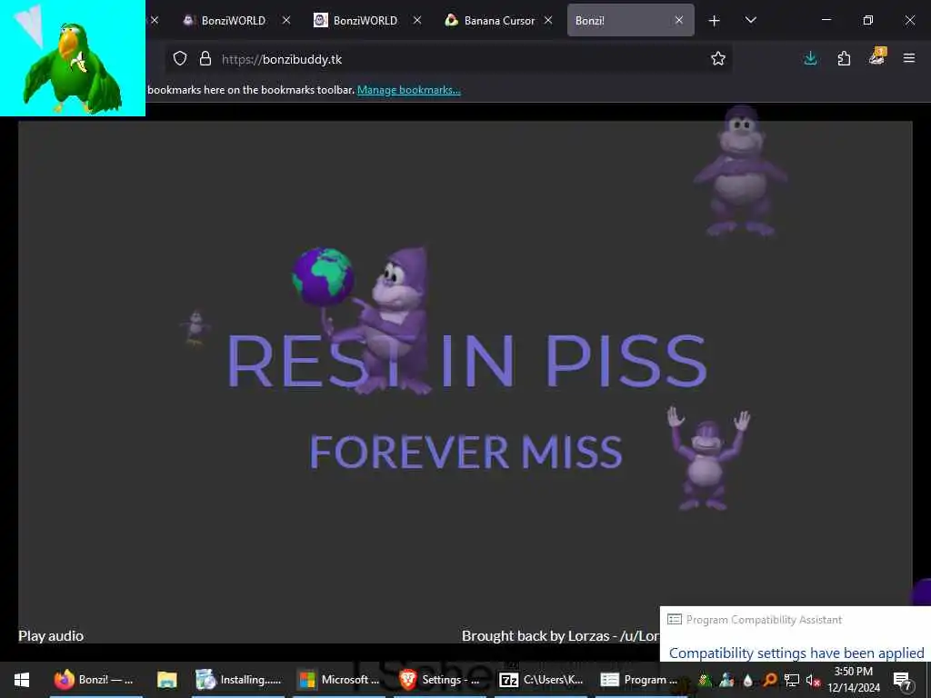Screen dimensions: 931x698
Task: Click the Play audio link
Action: [51, 635]
